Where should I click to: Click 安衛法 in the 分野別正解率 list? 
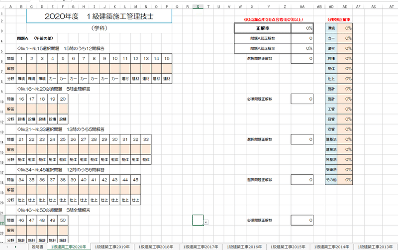[331, 169]
